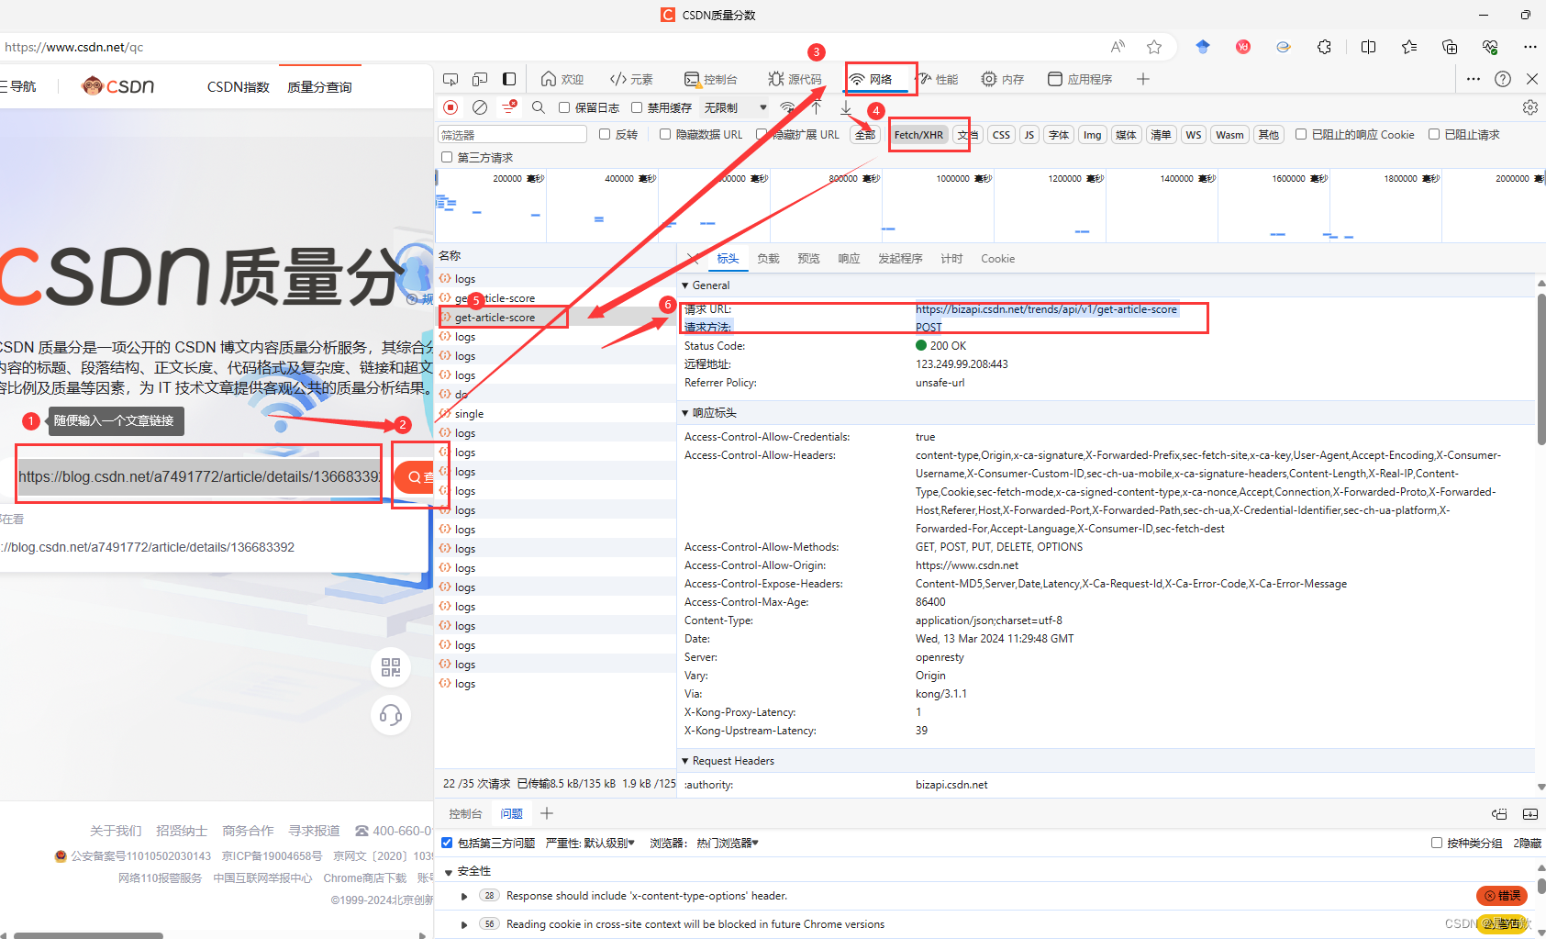Toggle the 隐藏数据 URL checkbox
This screenshot has height=939, width=1546.
[665, 134]
